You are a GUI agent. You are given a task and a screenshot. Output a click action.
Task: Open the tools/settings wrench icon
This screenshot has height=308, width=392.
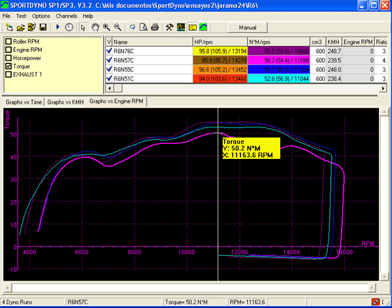click(169, 27)
